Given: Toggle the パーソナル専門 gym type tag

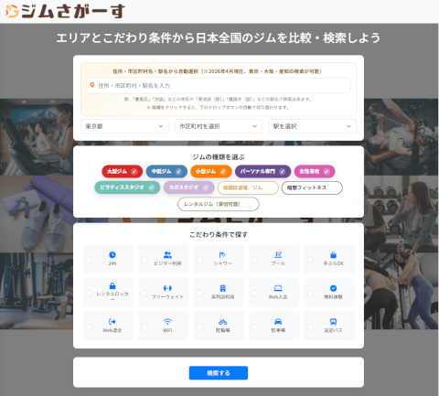Looking at the screenshot, I should [x=262, y=171].
